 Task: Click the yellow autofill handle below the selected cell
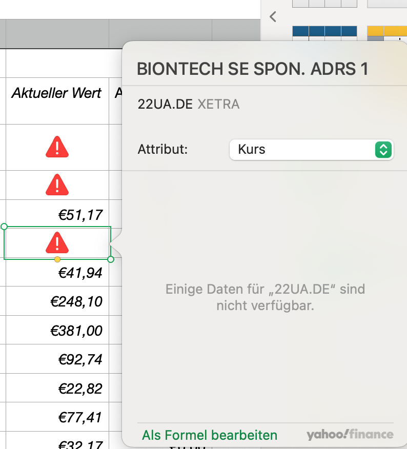[57, 259]
